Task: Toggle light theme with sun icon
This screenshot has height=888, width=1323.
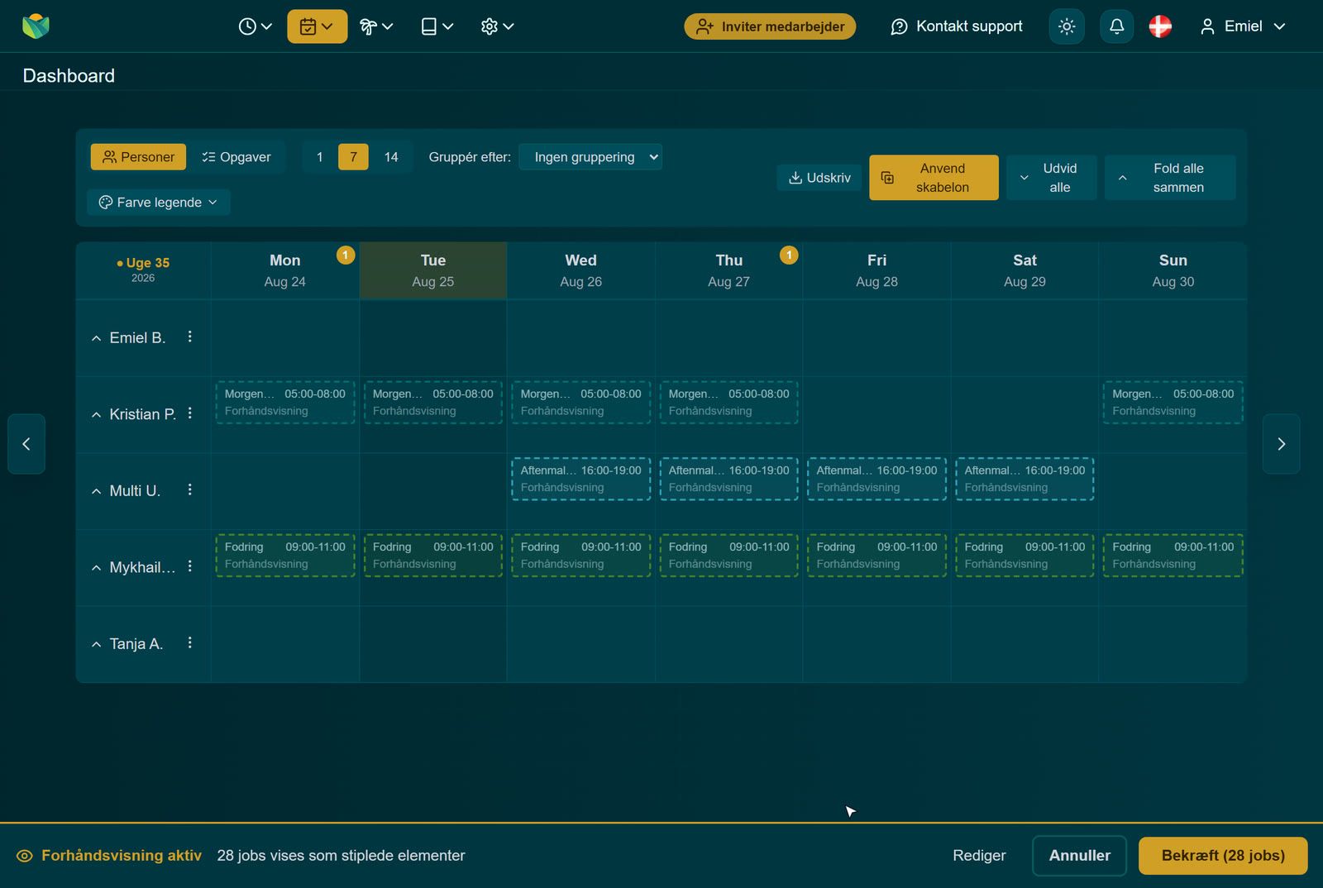Action: (x=1067, y=26)
